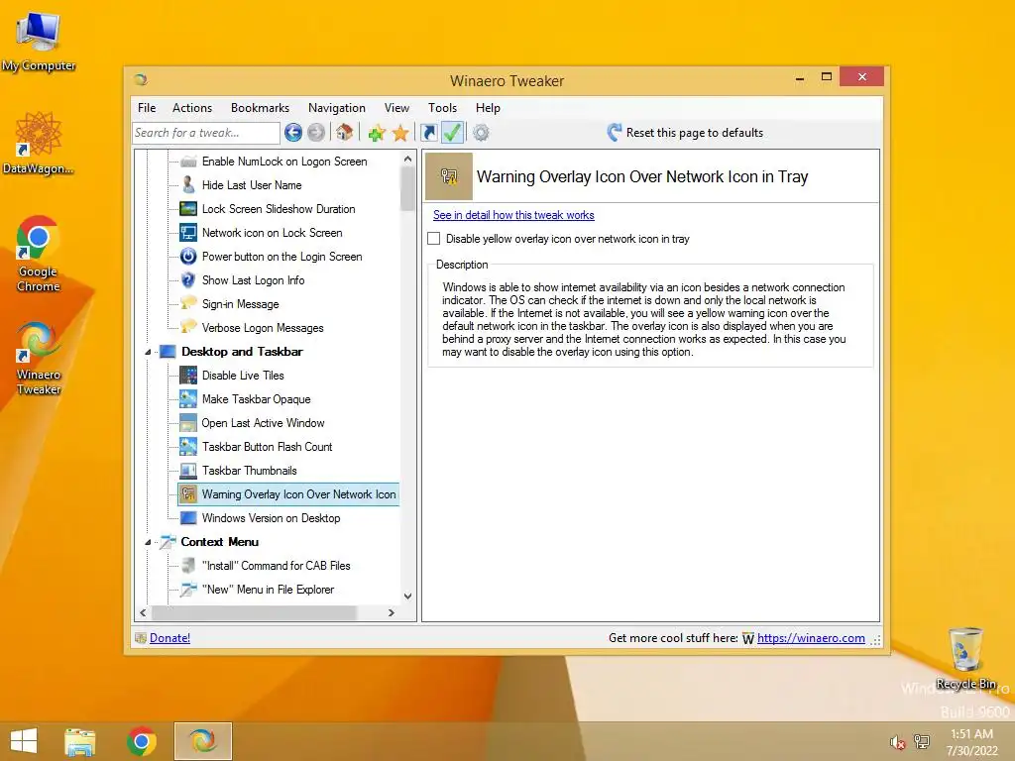Image resolution: width=1015 pixels, height=761 pixels.
Task: Click the Windows Start button
Action: pyautogui.click(x=24, y=741)
